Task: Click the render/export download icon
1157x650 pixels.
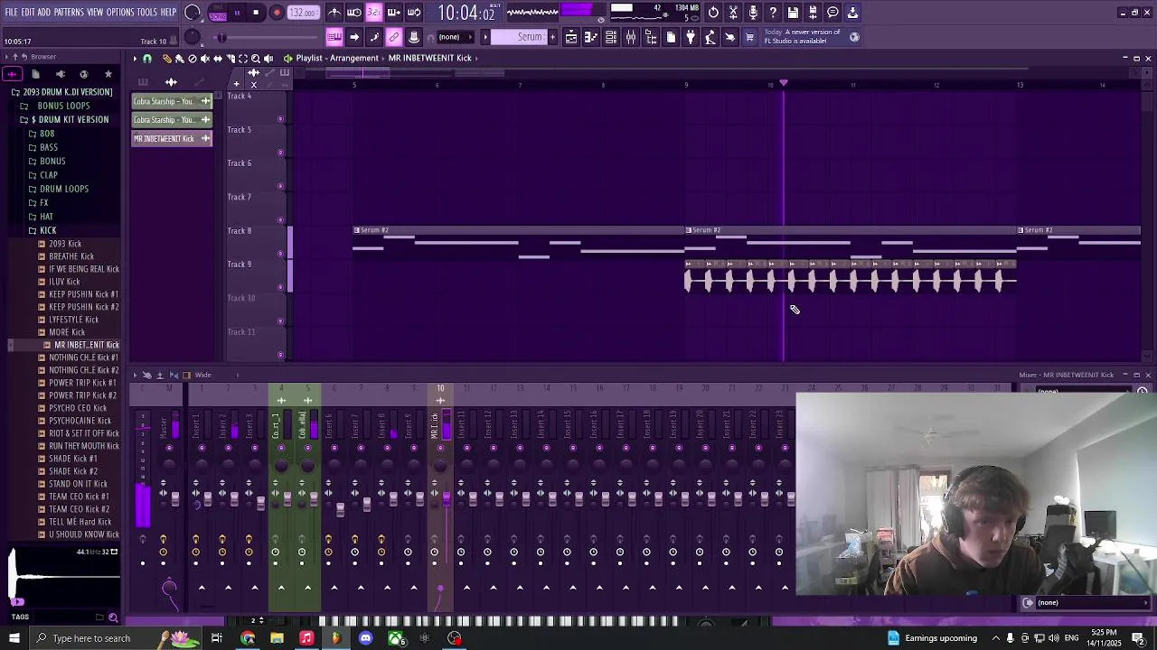Action: click(852, 13)
